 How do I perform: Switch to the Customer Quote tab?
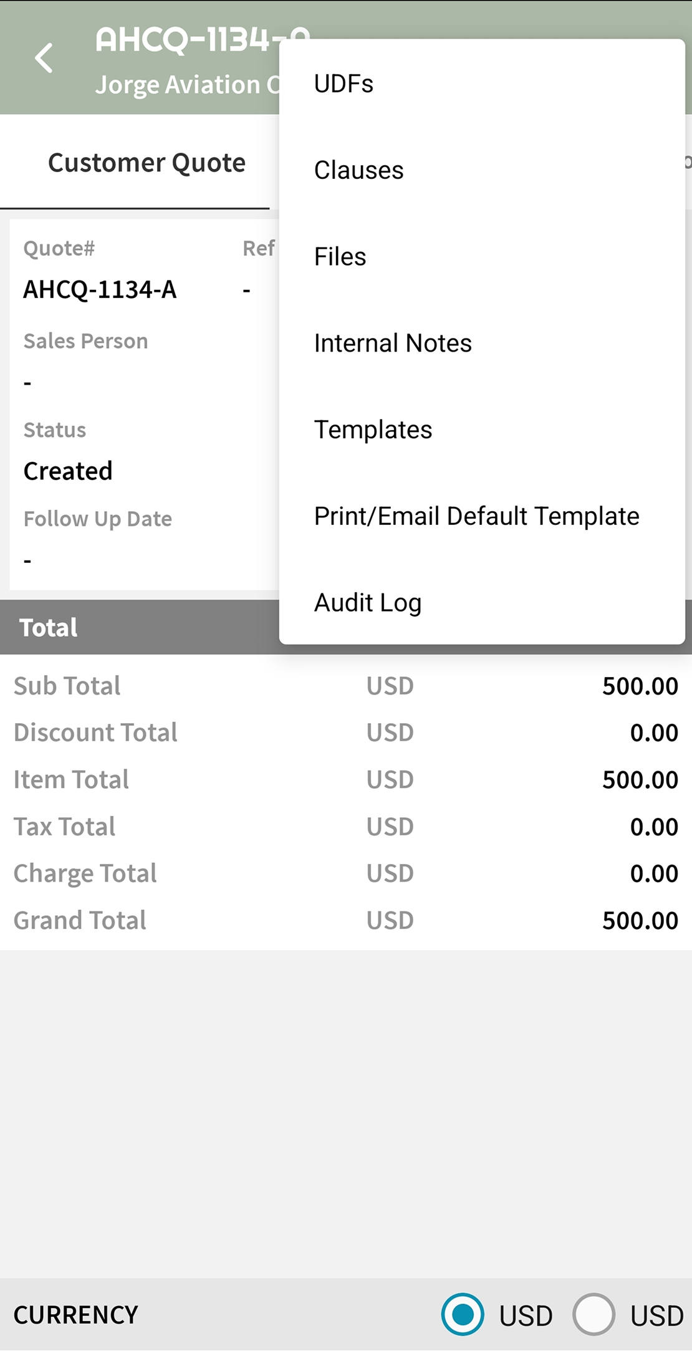click(x=147, y=163)
